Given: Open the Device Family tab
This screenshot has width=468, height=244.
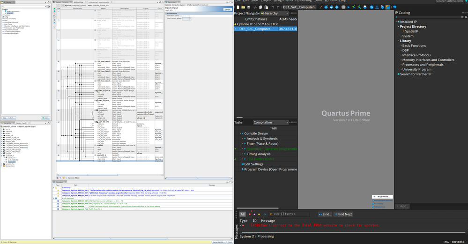Looking at the screenshot, I should 22,123.
